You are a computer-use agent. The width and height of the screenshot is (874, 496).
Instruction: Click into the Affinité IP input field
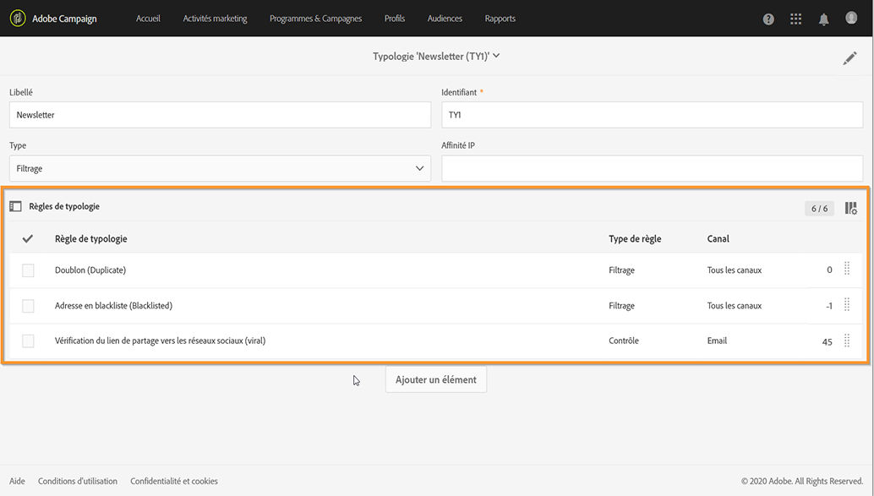coord(652,168)
